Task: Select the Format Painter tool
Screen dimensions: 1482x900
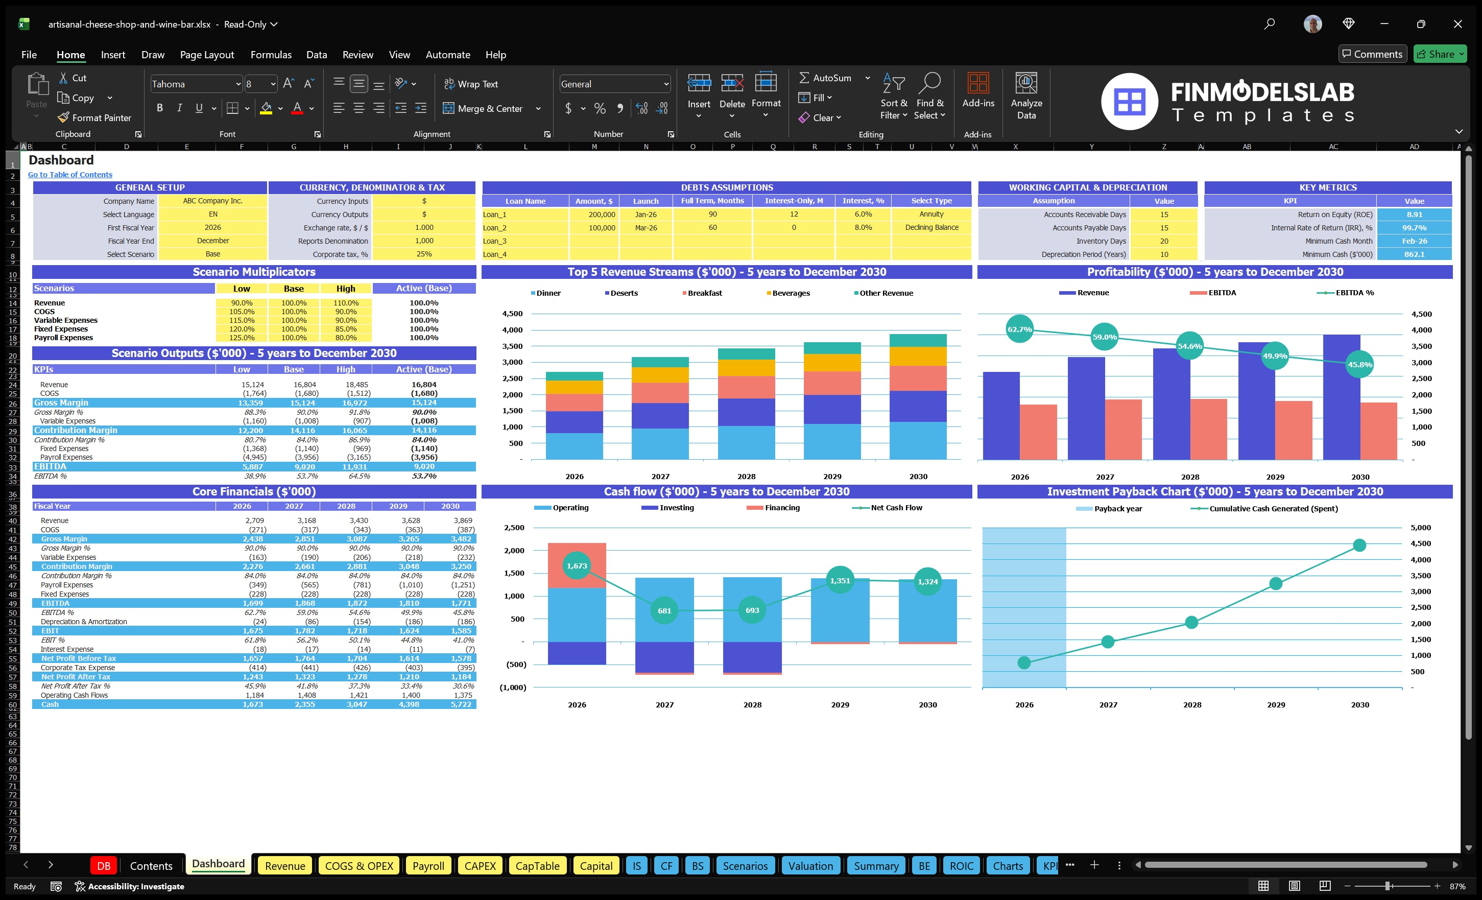Action: click(94, 117)
